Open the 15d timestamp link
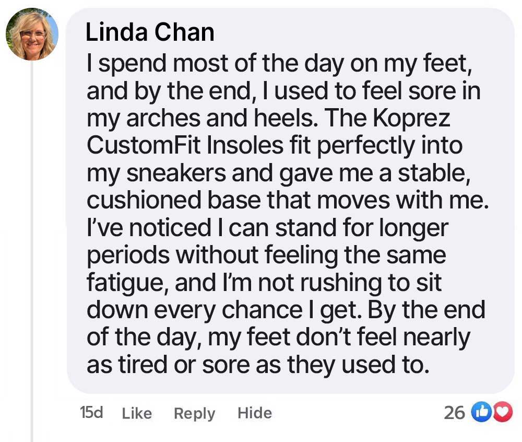 (91, 412)
